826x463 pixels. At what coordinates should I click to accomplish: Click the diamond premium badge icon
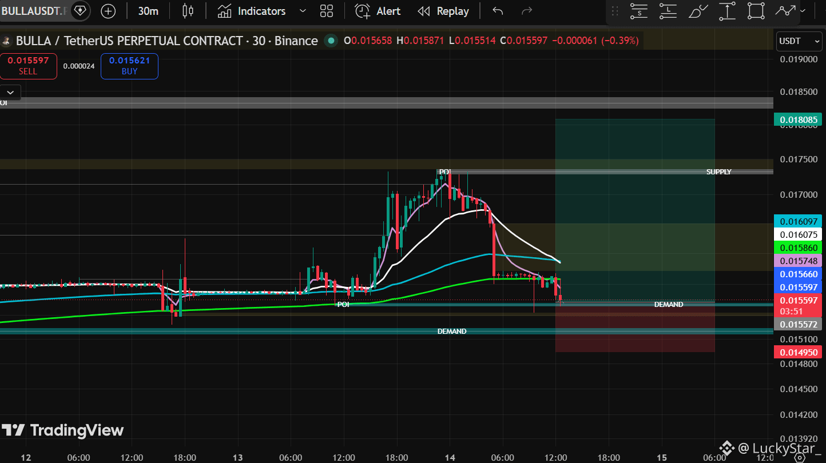80,11
